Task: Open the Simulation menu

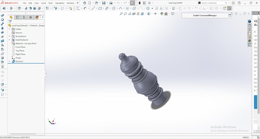Action: click(60, 3)
